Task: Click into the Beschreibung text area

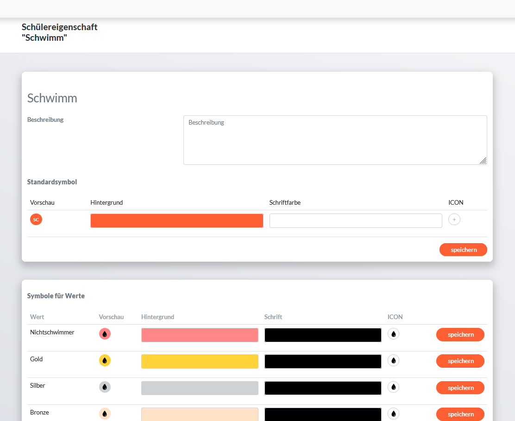Action: 334,140
